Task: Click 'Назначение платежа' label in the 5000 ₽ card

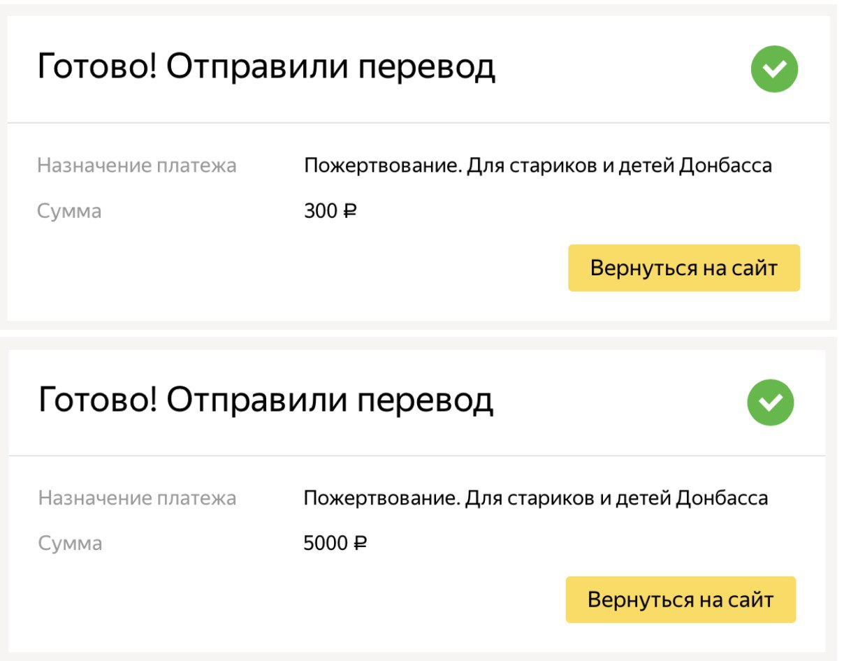Action: [137, 498]
